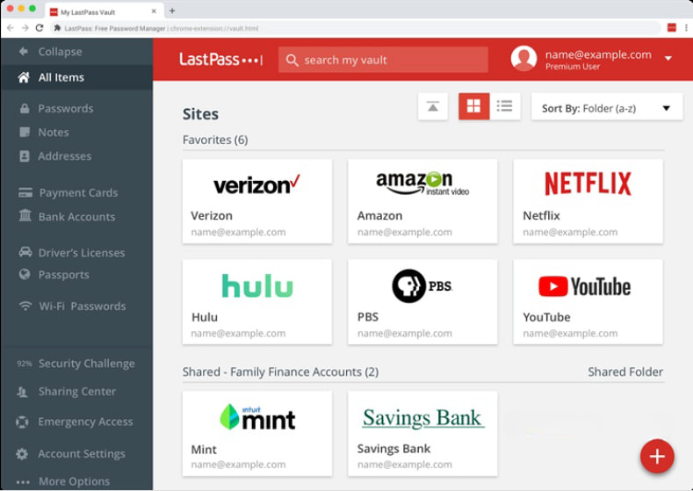693x491 pixels.
Task: Click the car icon for Driver's Licenses
Action: pos(25,252)
